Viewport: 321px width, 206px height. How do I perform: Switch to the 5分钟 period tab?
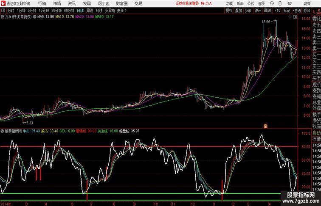(x=32, y=11)
